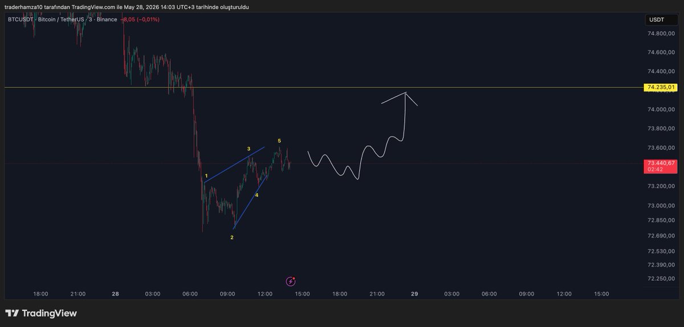Click the 72.390,00 price axis label
684x327 pixels.
tap(661, 265)
